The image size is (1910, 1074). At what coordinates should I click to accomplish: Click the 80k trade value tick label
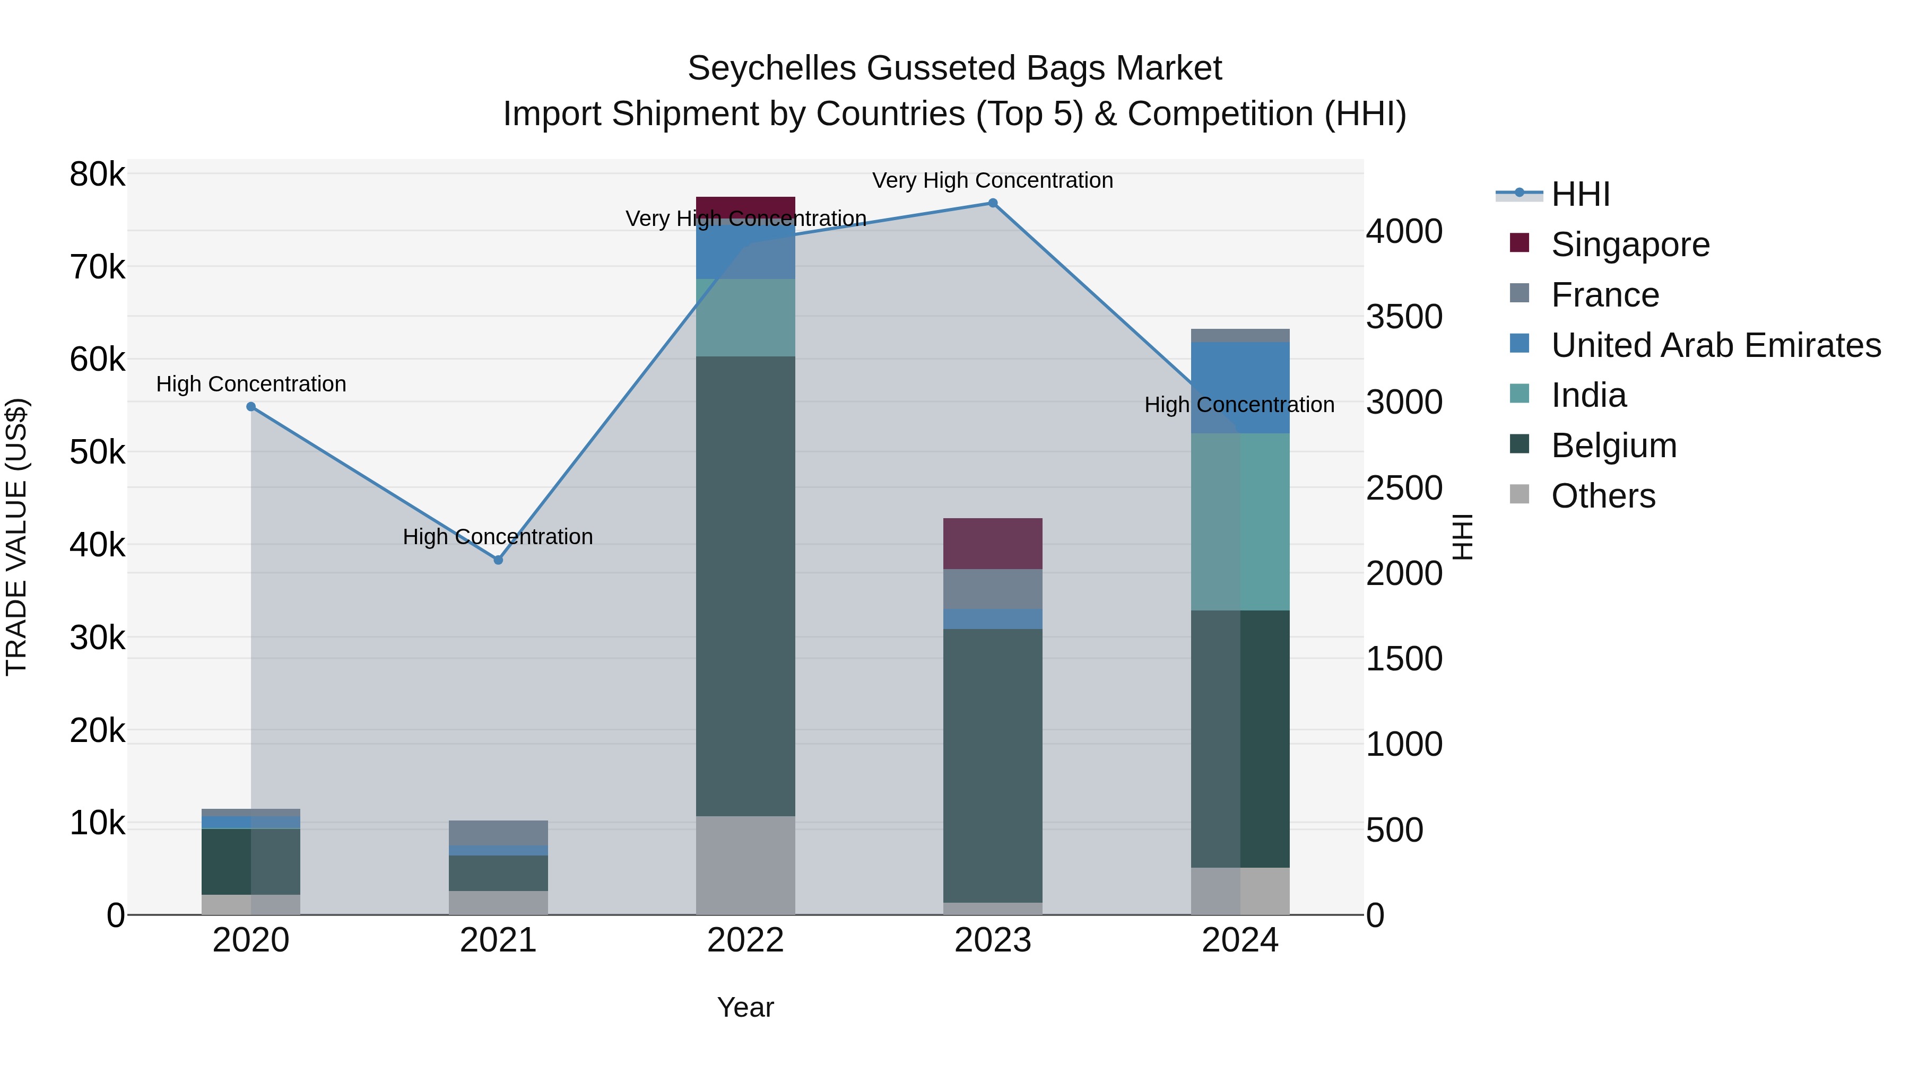coord(97,175)
